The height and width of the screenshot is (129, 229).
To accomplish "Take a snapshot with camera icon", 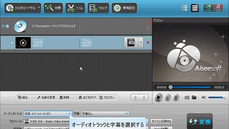I will (x=187, y=97).
